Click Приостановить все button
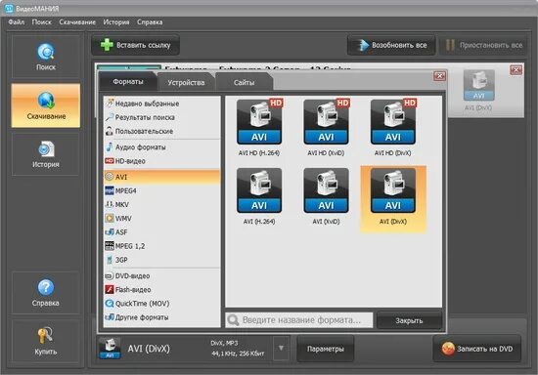Image resolution: width=538 pixels, height=375 pixels. pyautogui.click(x=483, y=45)
